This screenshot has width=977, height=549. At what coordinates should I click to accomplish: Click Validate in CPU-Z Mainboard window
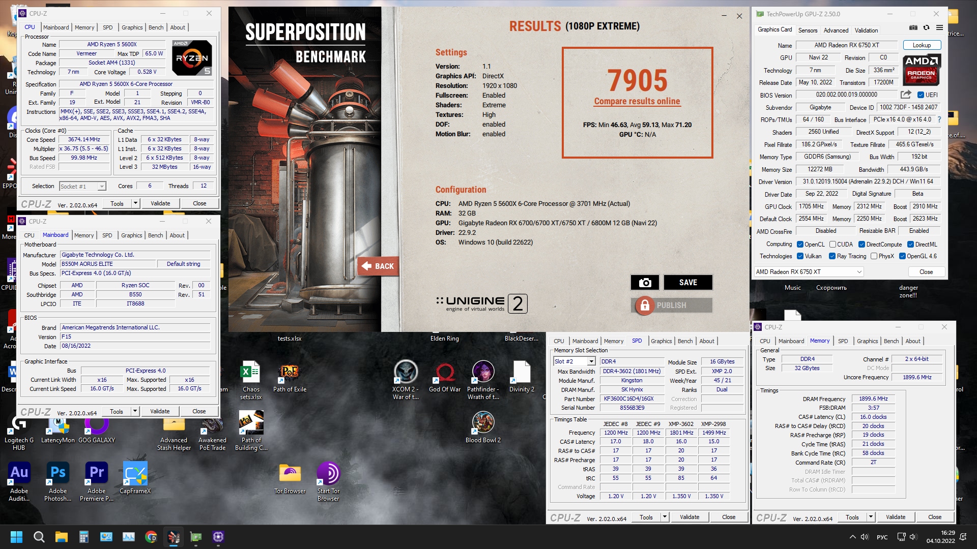click(160, 411)
